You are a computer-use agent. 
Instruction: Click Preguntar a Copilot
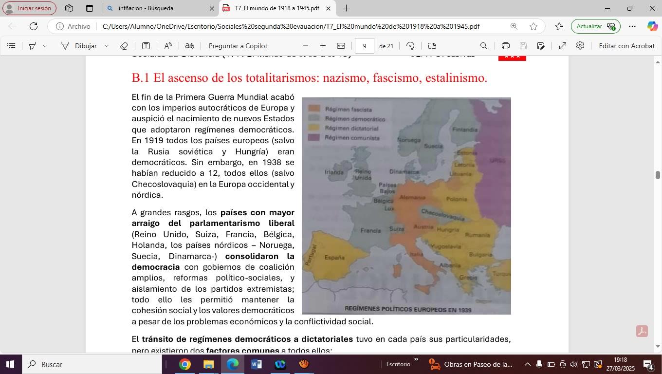coord(238,46)
